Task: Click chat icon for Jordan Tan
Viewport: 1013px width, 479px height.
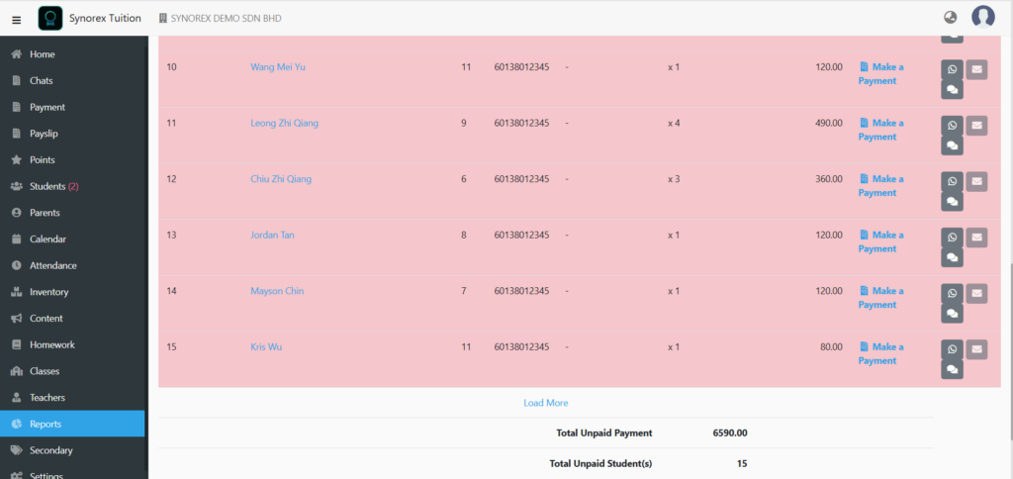Action: click(x=953, y=257)
